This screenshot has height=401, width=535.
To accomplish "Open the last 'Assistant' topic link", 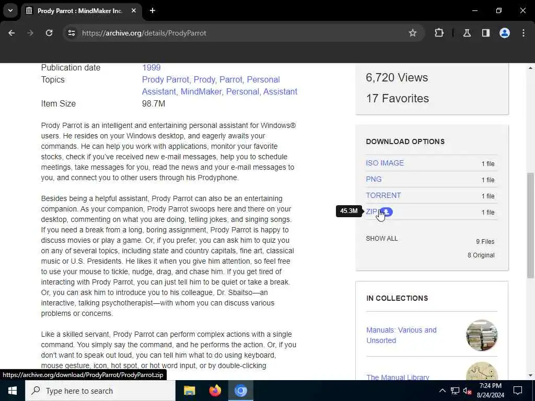I will click(x=280, y=91).
